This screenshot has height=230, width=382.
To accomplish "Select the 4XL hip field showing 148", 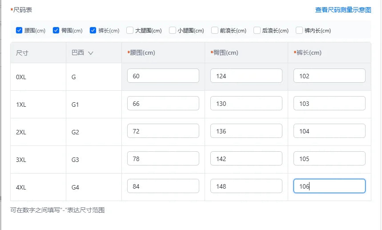I will point(246,186).
